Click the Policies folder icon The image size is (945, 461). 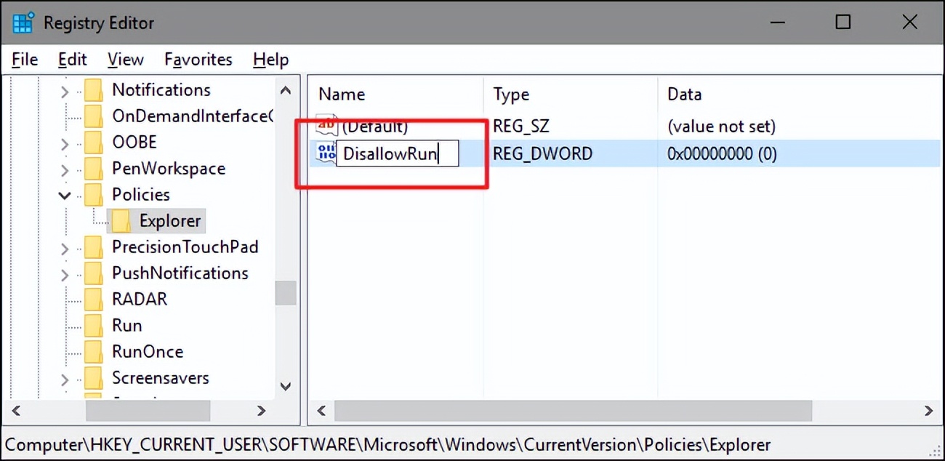click(94, 194)
